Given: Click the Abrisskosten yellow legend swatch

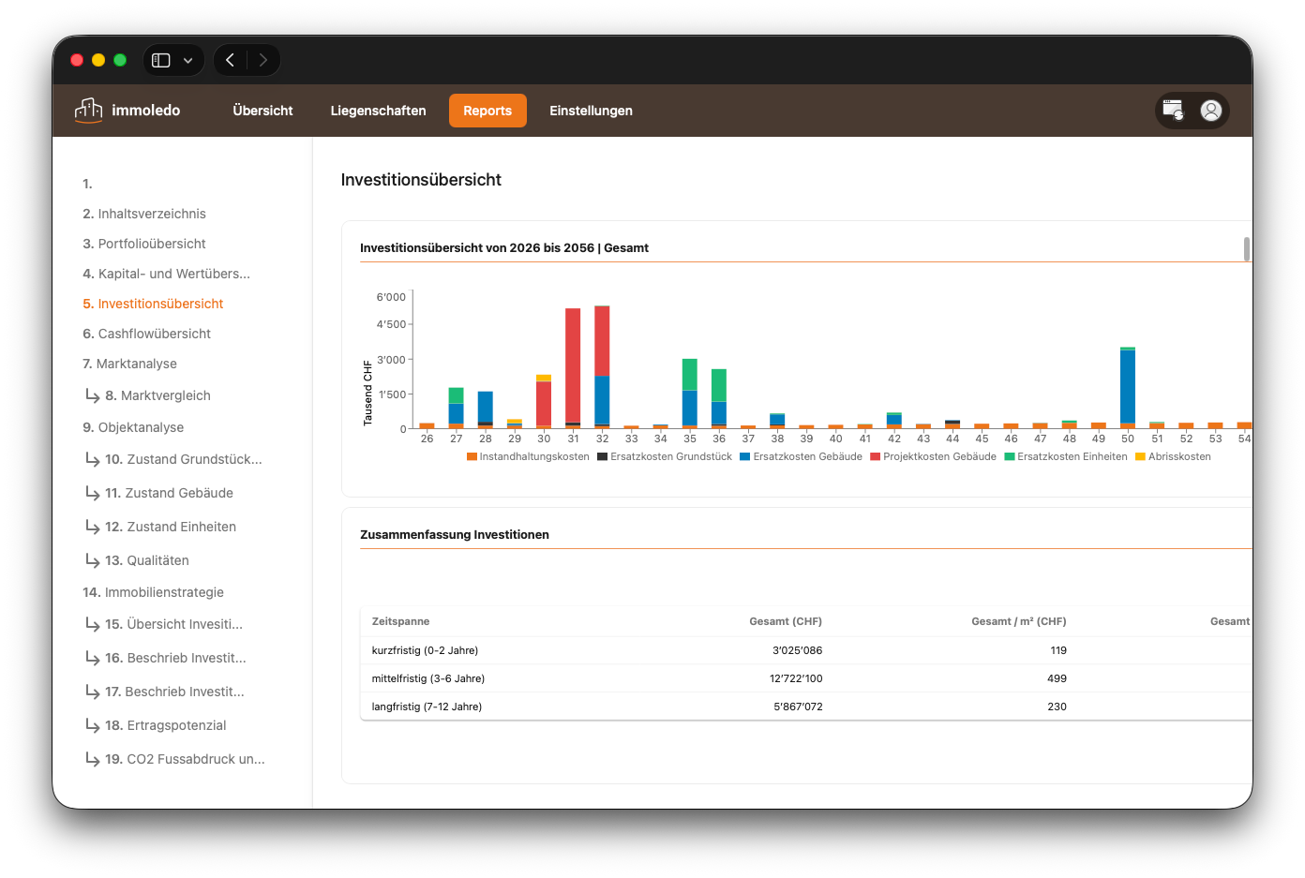Looking at the screenshot, I should [1140, 457].
